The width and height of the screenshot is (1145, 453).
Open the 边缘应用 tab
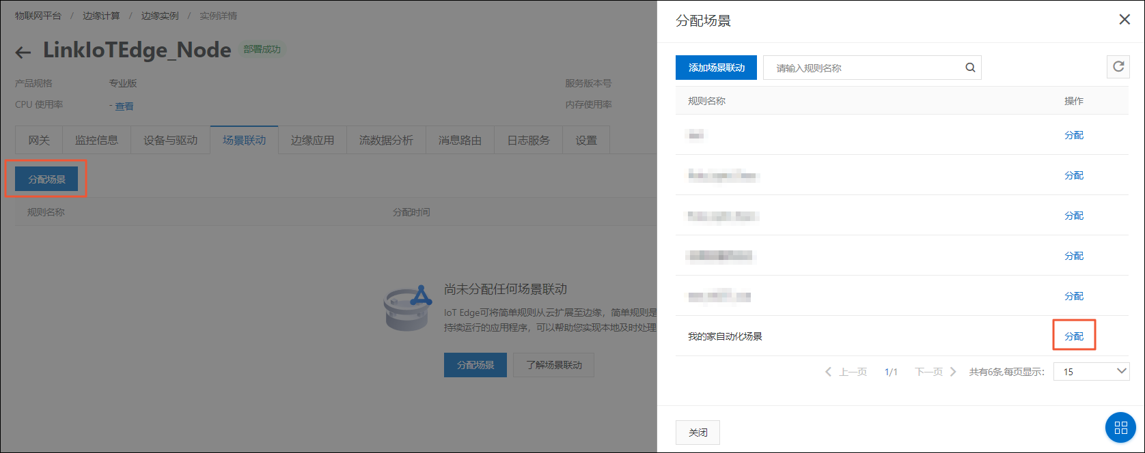pyautogui.click(x=312, y=140)
